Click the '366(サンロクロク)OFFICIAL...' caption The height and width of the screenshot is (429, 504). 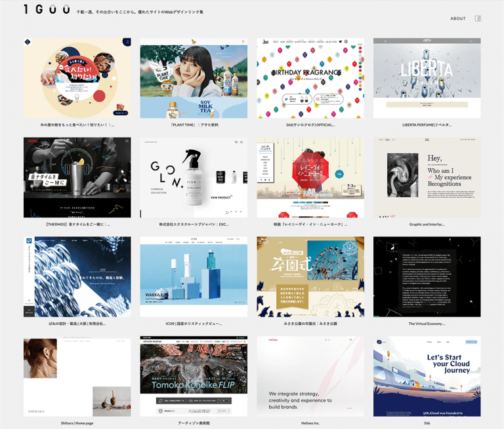click(310, 125)
